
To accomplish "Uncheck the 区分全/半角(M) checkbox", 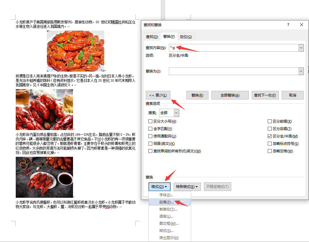I will [x=270, y=136].
